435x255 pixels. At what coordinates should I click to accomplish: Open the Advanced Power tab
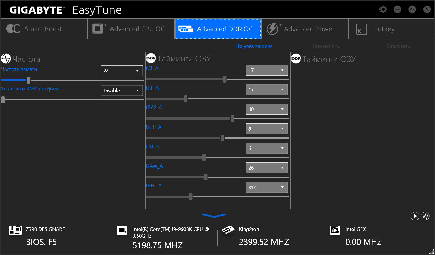pyautogui.click(x=305, y=29)
